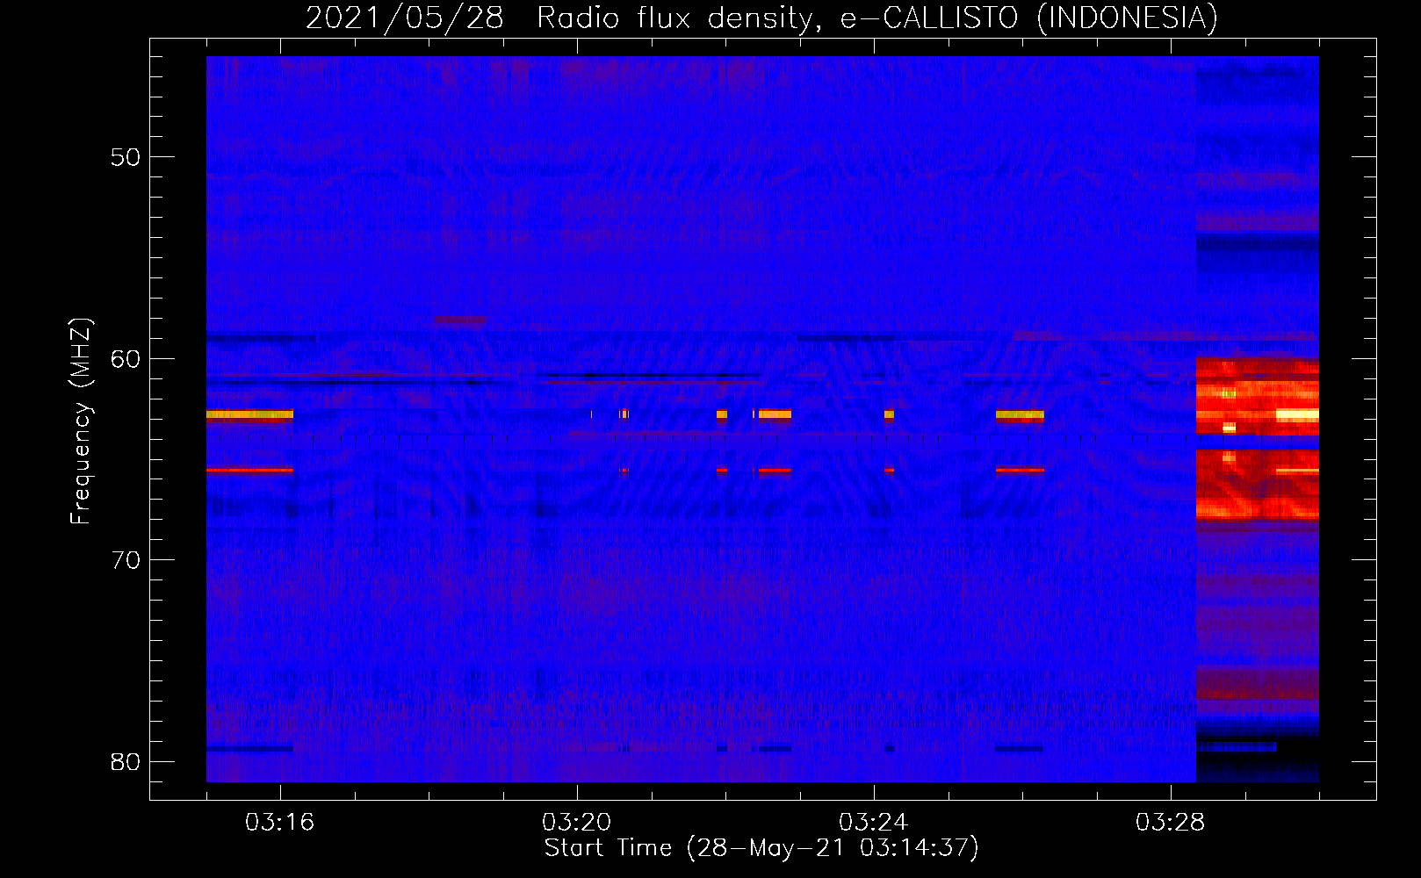The height and width of the screenshot is (878, 1421).
Task: Click the 03:16 time tick label
Action: (279, 823)
